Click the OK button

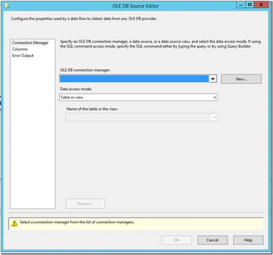click(x=177, y=240)
